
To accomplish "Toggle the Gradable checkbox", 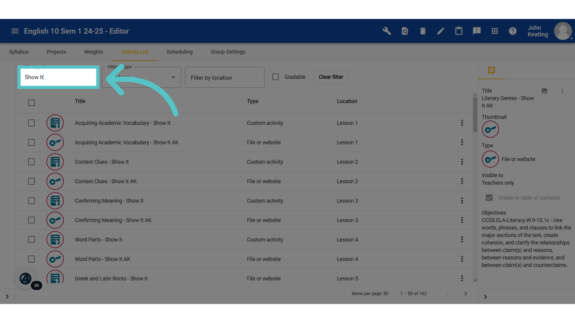I will point(276,77).
